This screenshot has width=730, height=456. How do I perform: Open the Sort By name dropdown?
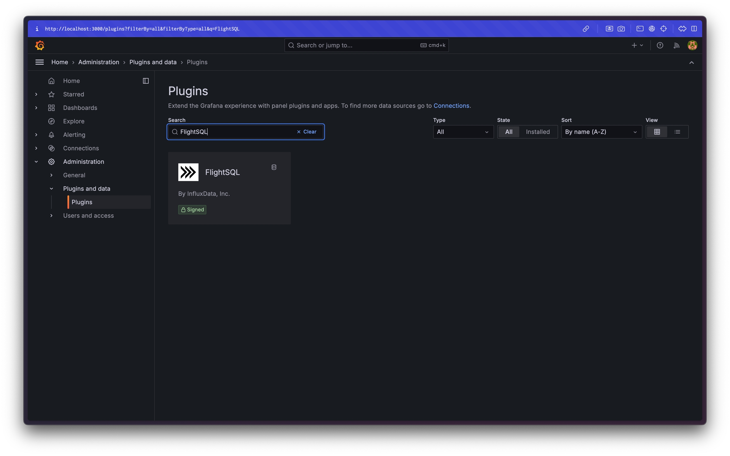[x=601, y=132]
